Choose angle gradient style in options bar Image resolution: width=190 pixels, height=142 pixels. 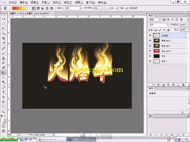[43, 8]
